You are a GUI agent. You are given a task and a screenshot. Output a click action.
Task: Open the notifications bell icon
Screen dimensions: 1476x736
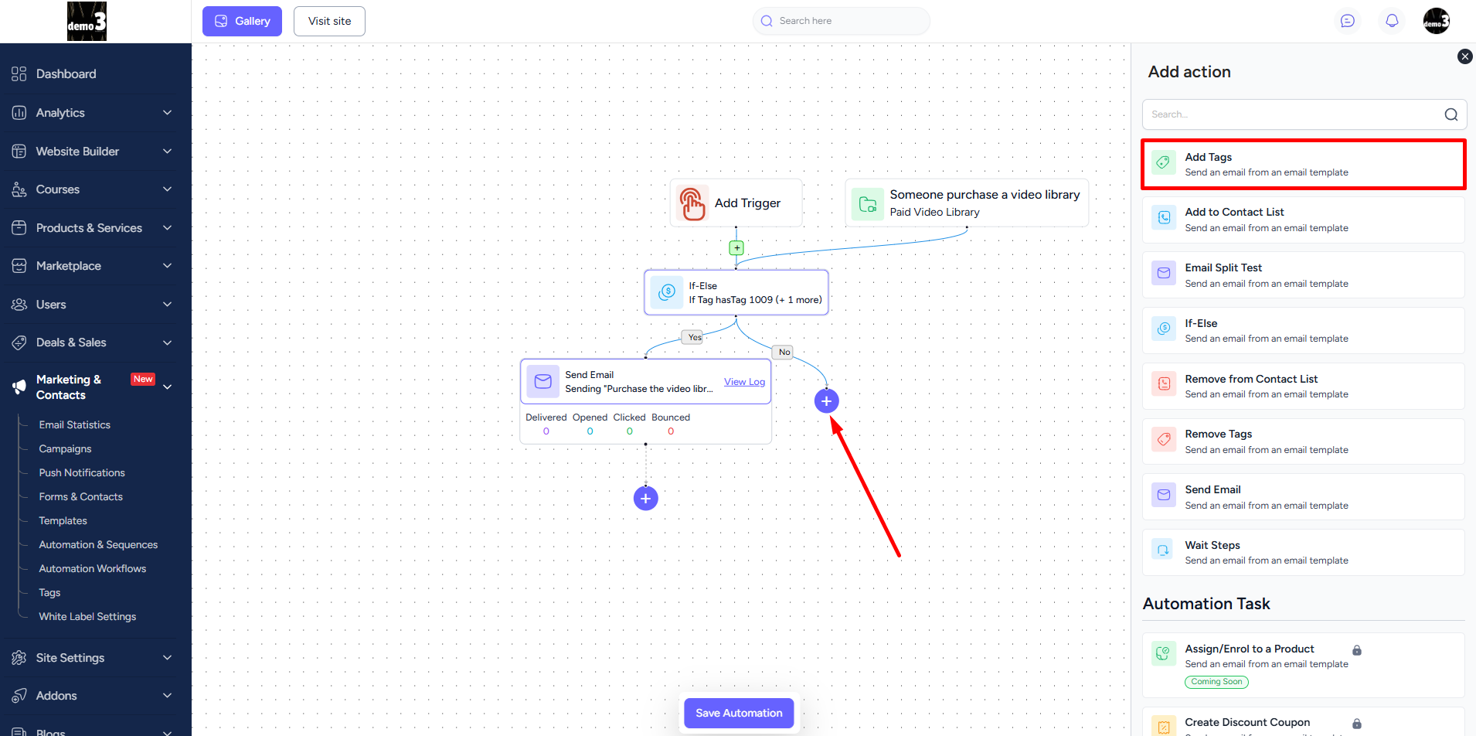[x=1392, y=21]
